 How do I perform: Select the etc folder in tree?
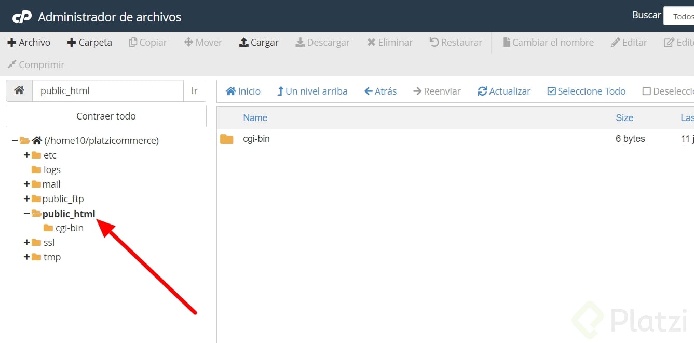pyautogui.click(x=50, y=155)
